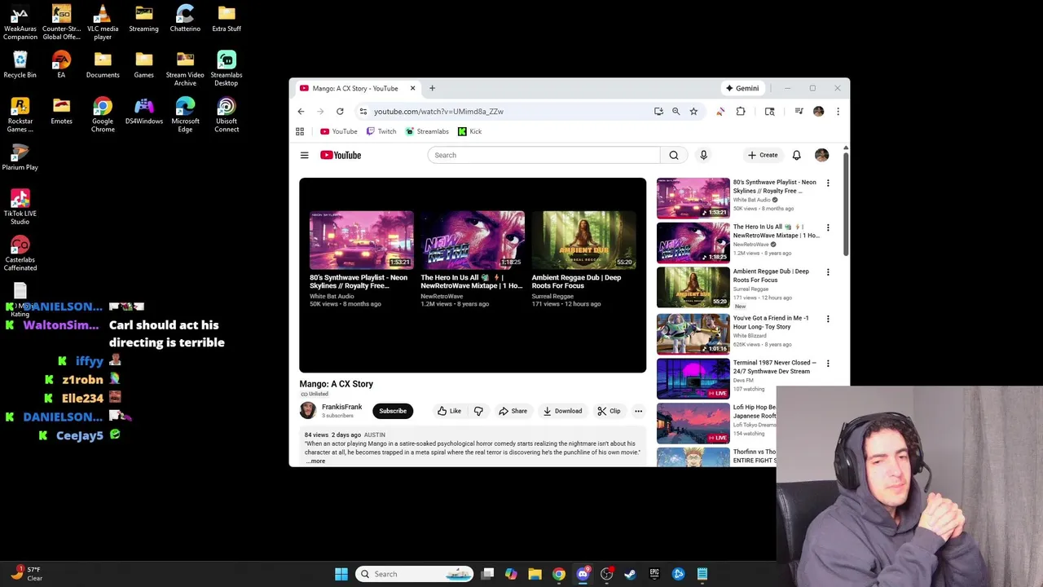
Task: Open options for Terminal 1987 sidebar video
Action: point(828,363)
